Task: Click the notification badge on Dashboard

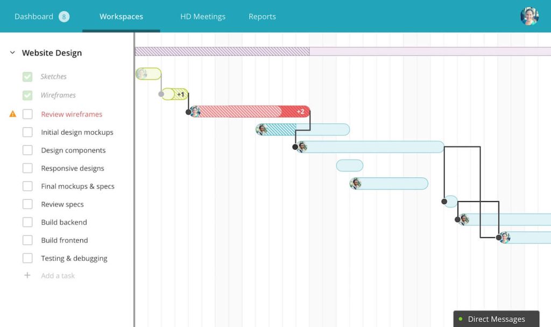Action: 63,16
